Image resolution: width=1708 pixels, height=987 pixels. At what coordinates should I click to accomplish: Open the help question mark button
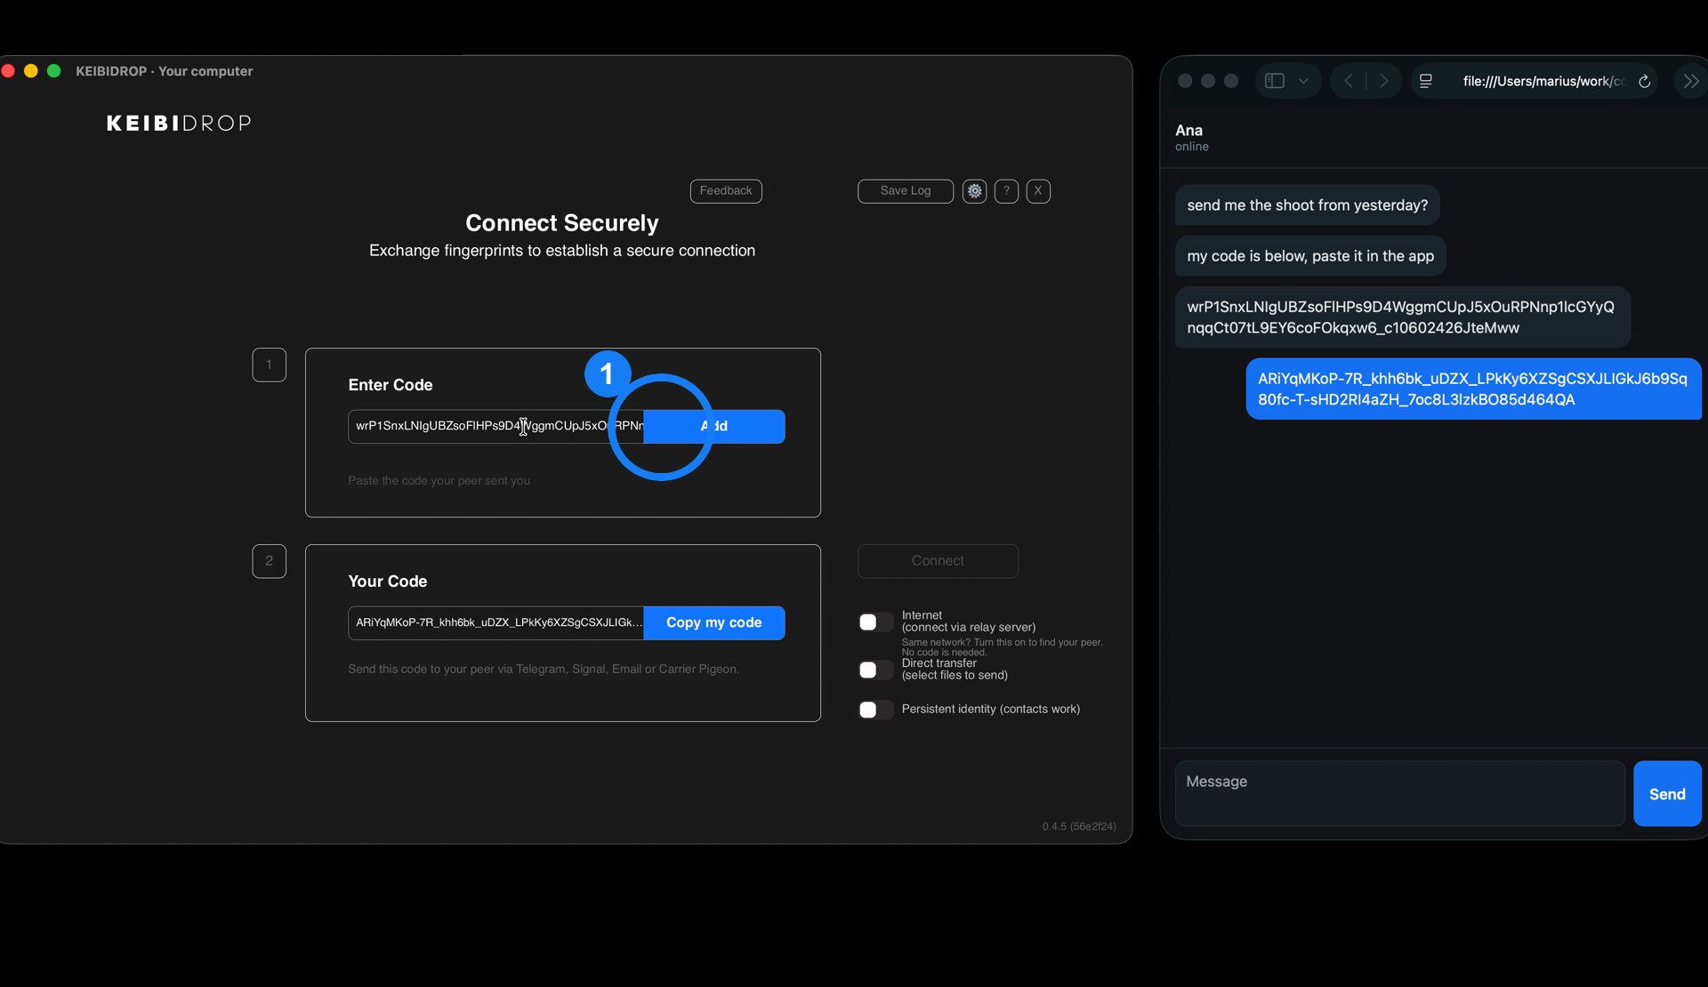[x=1006, y=191]
